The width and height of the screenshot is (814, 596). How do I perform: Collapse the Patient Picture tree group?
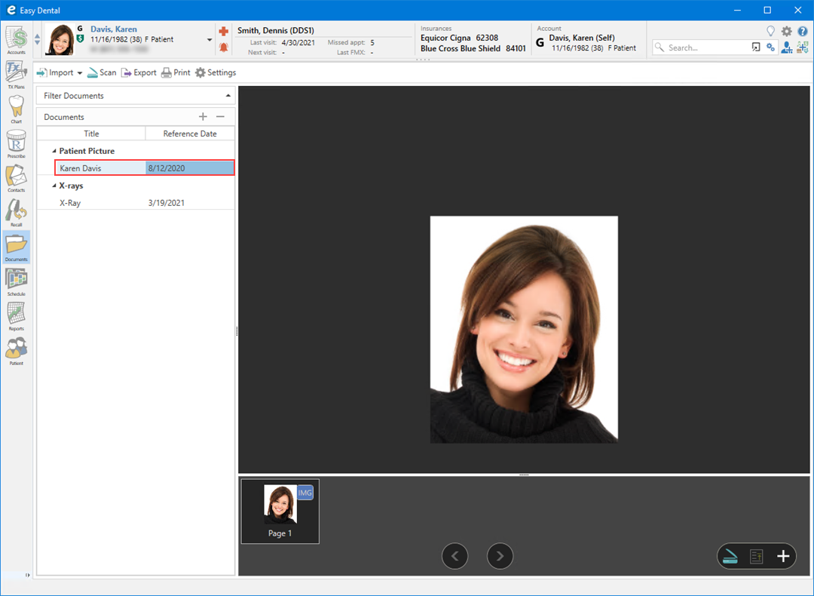(54, 152)
